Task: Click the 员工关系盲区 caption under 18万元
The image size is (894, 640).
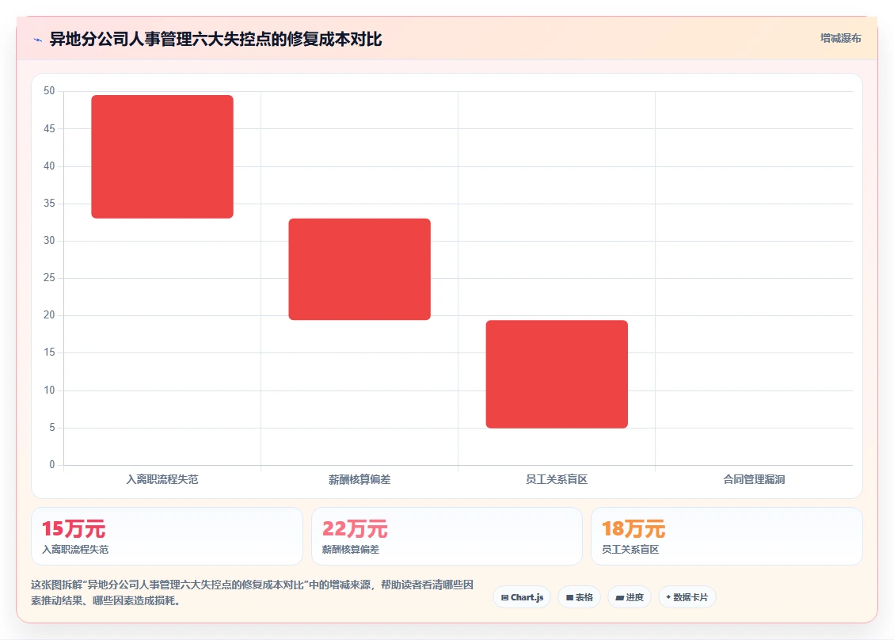Action: pos(630,550)
